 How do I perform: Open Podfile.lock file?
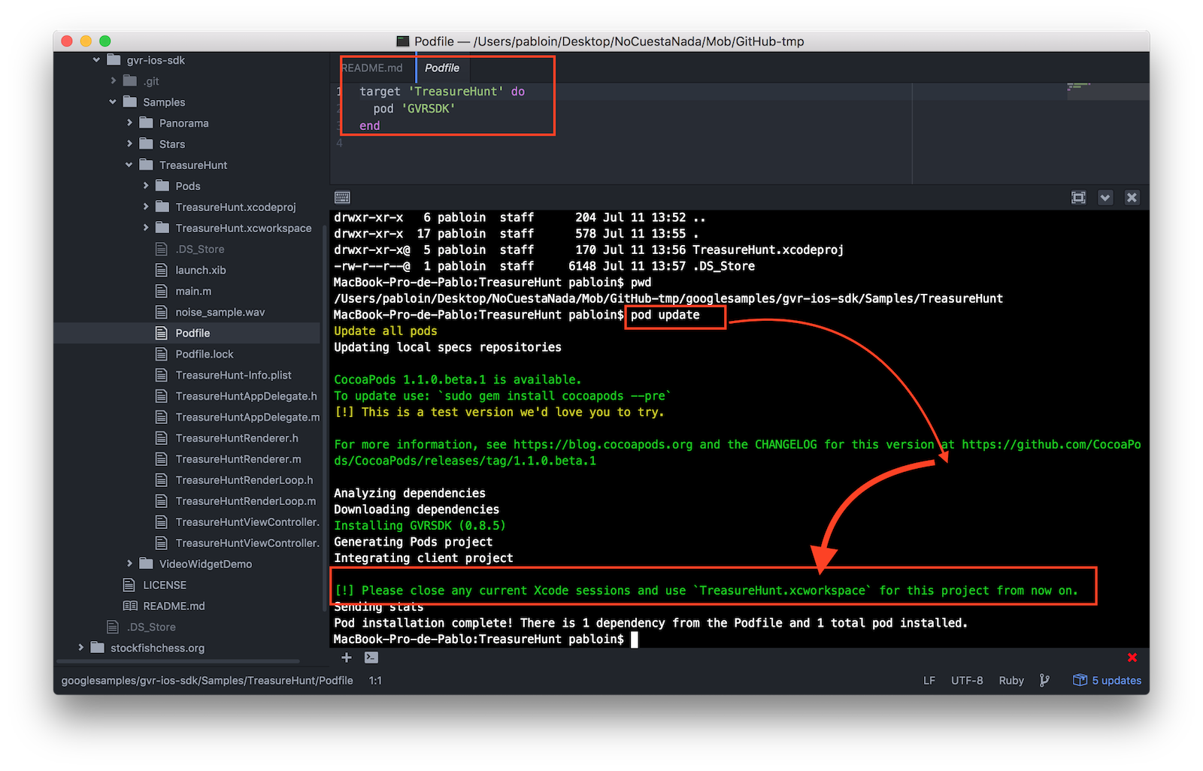pos(205,354)
